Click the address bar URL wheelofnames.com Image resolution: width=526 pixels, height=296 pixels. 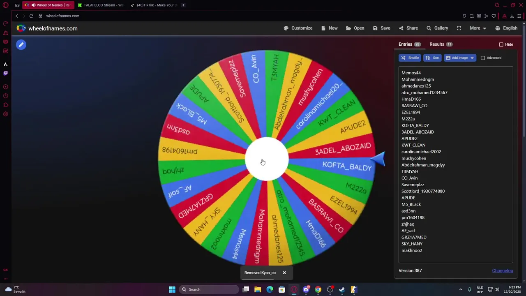62,16
